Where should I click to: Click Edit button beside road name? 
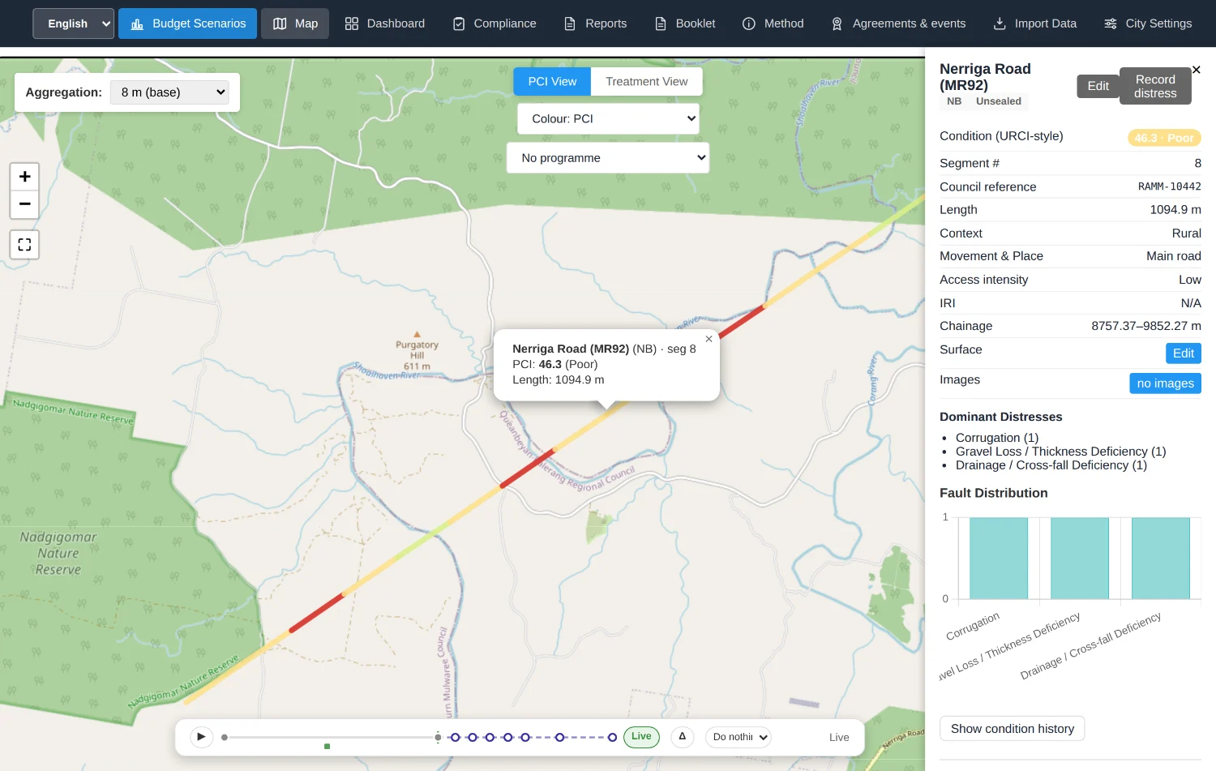pos(1098,86)
